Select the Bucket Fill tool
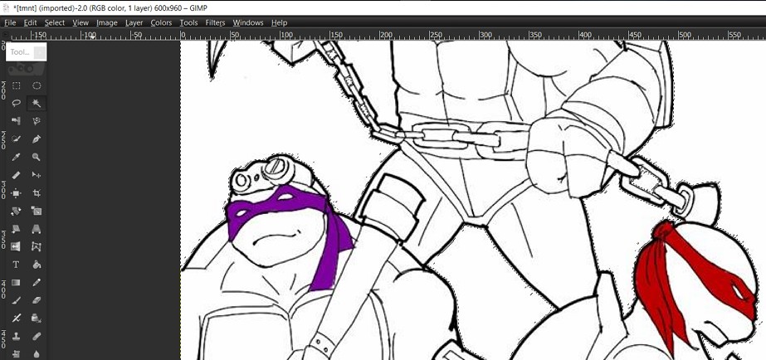The width and height of the screenshot is (766, 360). (x=37, y=265)
